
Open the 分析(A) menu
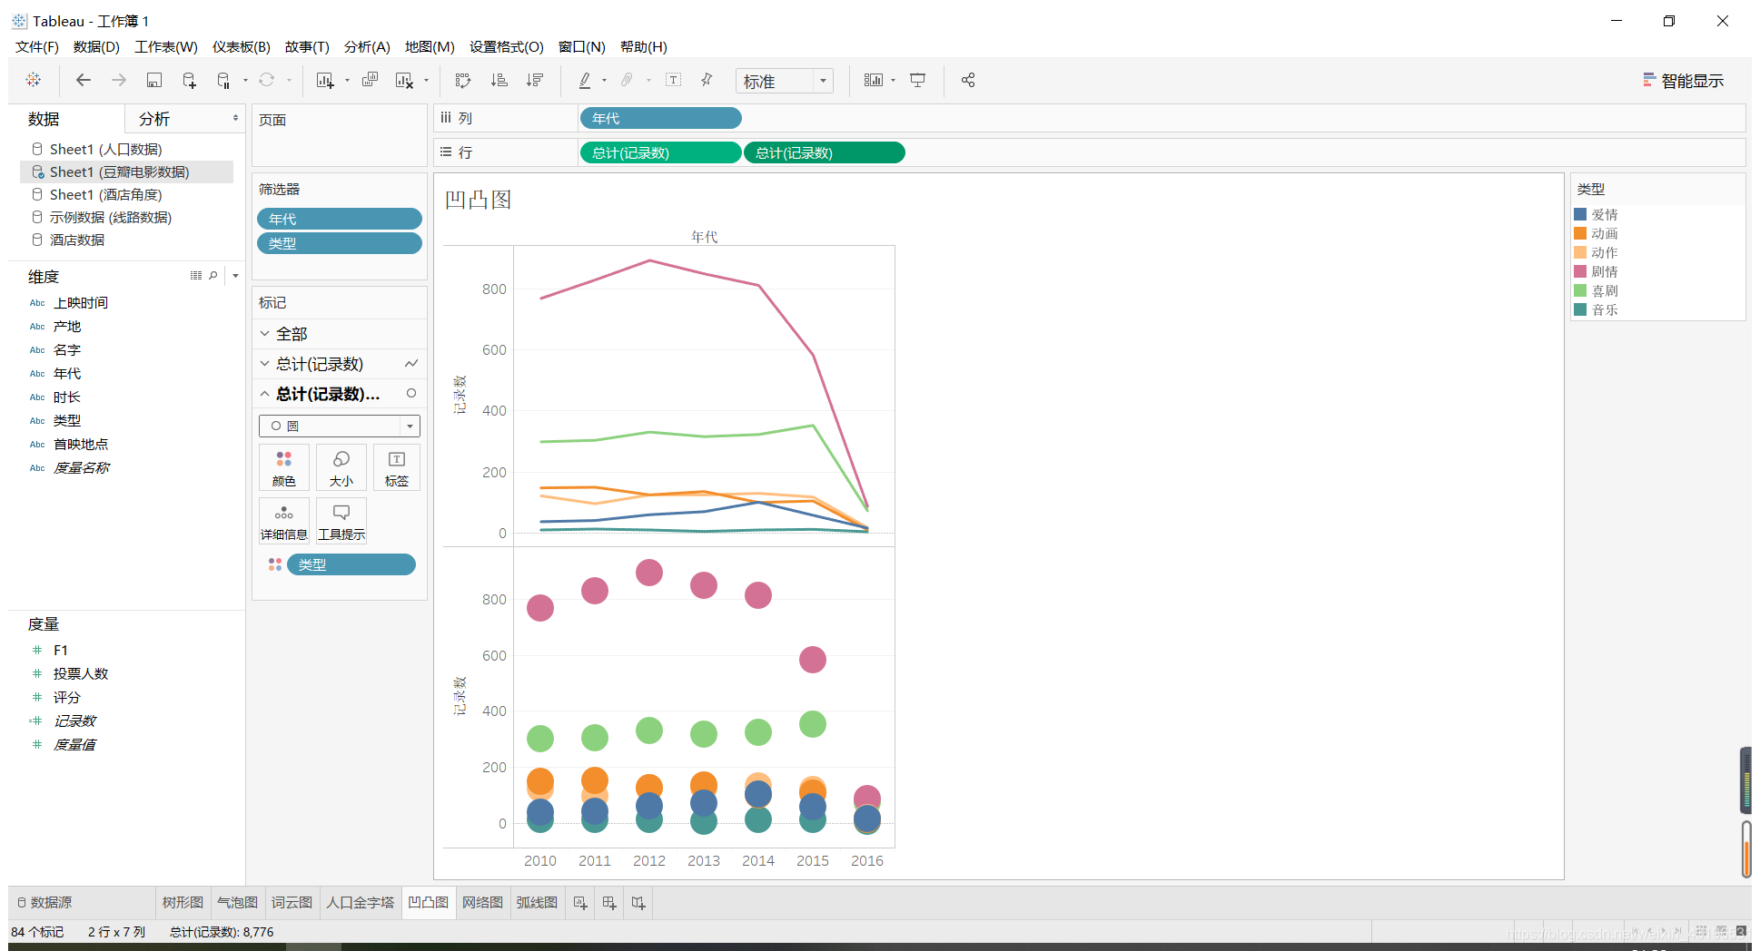click(367, 46)
